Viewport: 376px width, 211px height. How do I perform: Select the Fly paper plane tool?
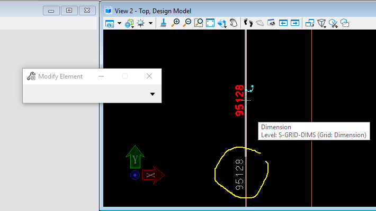[x=260, y=23]
